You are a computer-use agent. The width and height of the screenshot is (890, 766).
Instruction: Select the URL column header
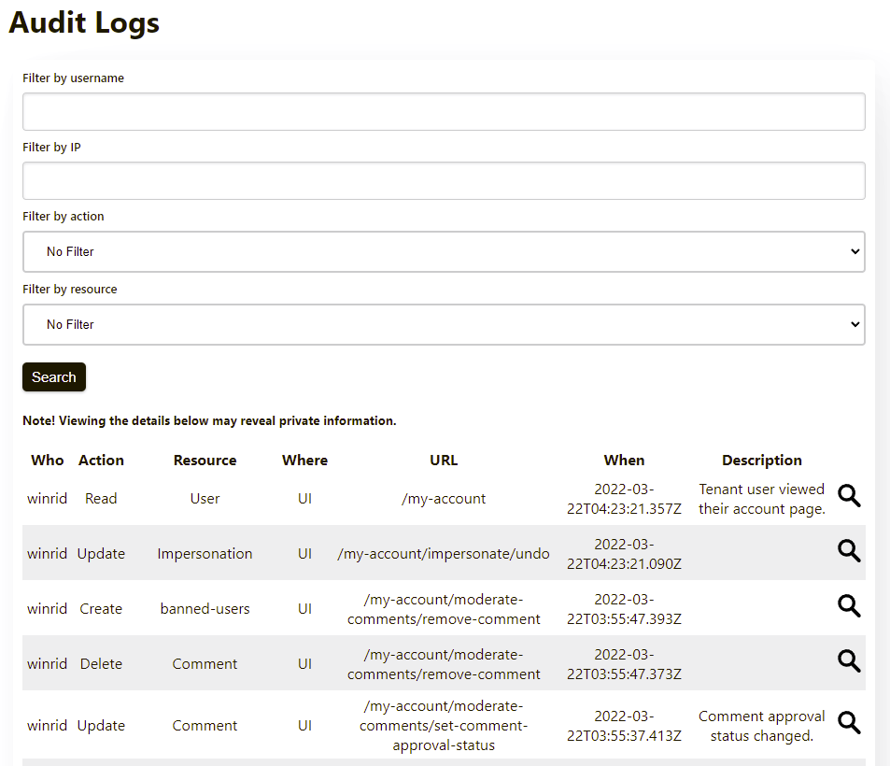pos(444,461)
